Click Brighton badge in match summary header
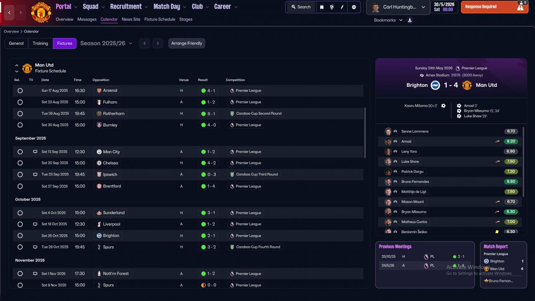The image size is (535, 301). (x=435, y=85)
